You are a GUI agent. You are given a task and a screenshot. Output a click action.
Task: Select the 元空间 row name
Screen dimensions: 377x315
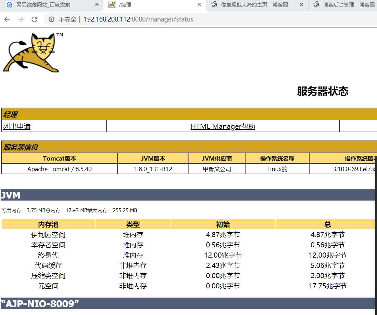[x=48, y=286]
